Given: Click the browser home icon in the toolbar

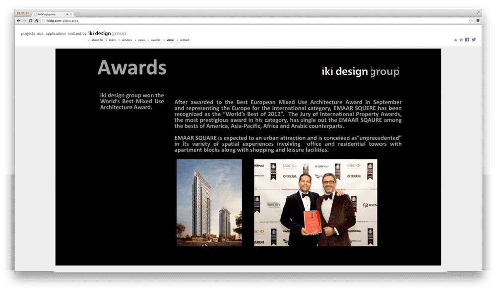Looking at the screenshot, I should [36, 21].
